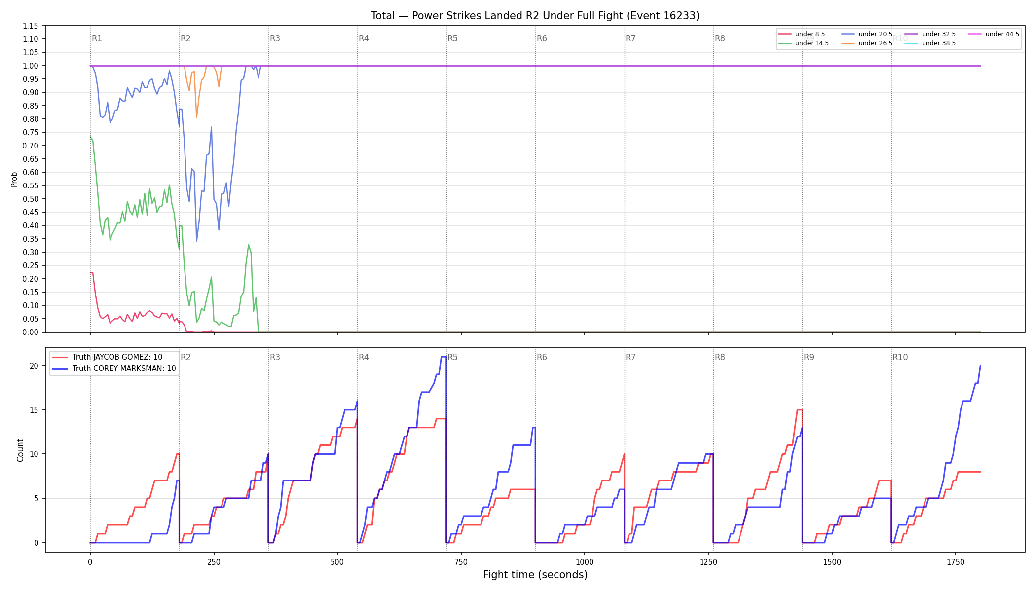Viewport: 1036px width, 592px height.
Task: Click the R7 round label in the Count chart
Action: click(630, 357)
